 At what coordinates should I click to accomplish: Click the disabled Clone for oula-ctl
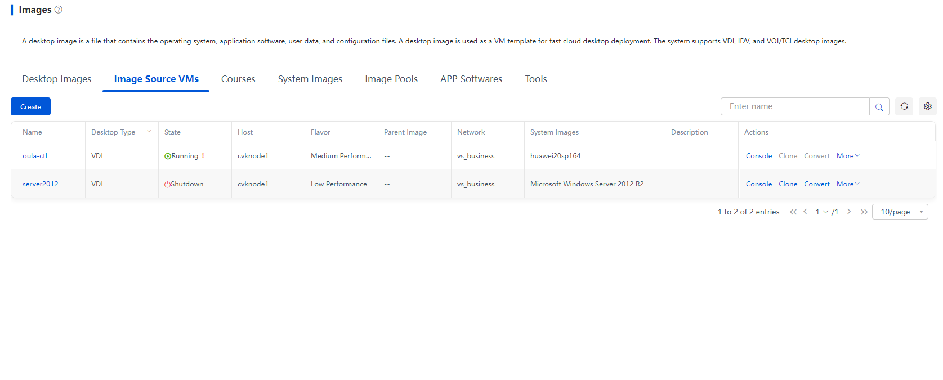pyautogui.click(x=788, y=156)
